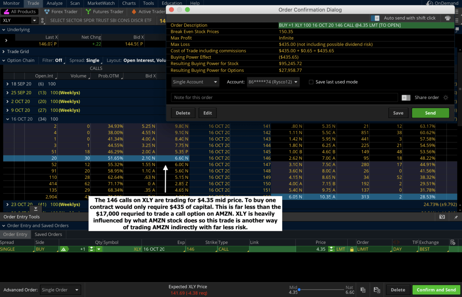Adjust the Mid/Nat price slider
The image size is (462, 297).
point(299,289)
